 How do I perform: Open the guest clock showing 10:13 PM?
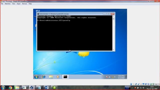(x=121, y=77)
